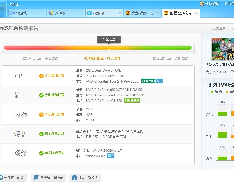Open the 菜单 dropdown menu
234x186 pixels.
click(x=229, y=4)
